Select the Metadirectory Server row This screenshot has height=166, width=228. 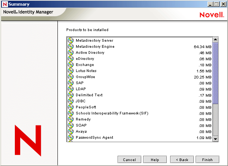tap(140, 41)
